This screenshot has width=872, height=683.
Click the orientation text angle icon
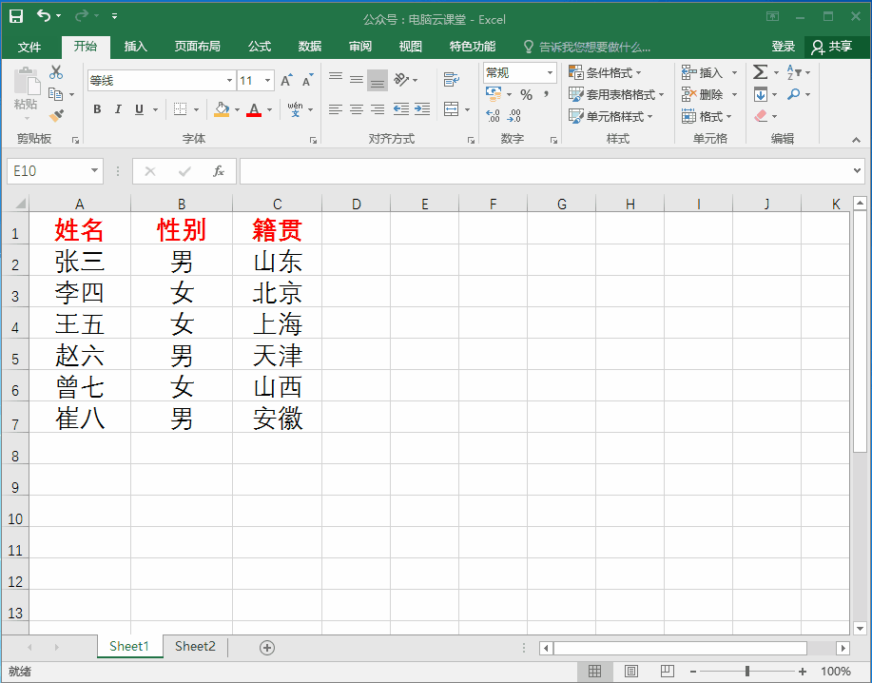[401, 80]
